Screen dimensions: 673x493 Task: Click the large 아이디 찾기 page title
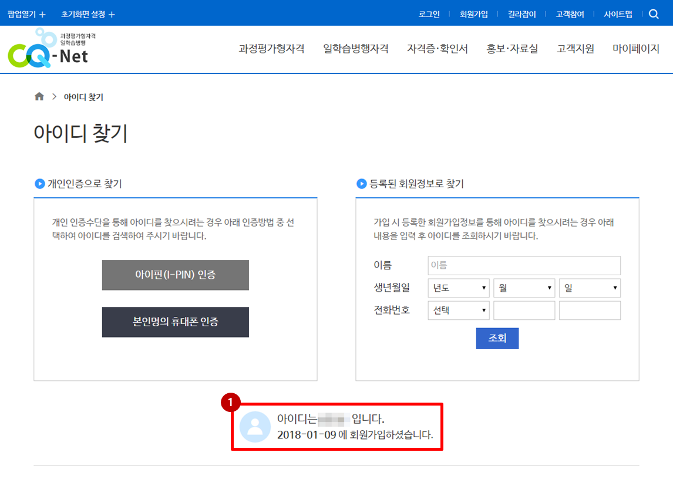pos(80,133)
